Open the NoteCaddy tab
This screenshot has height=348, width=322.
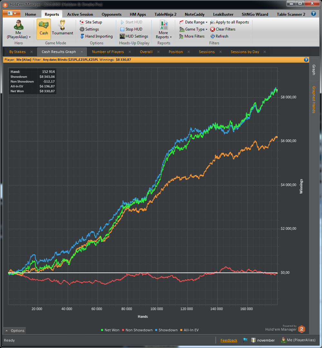point(194,14)
